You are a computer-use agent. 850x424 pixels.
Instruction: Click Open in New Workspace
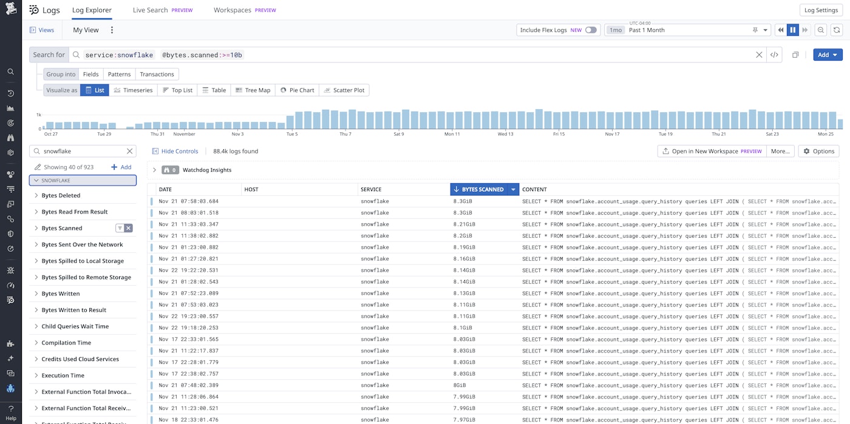click(712, 151)
